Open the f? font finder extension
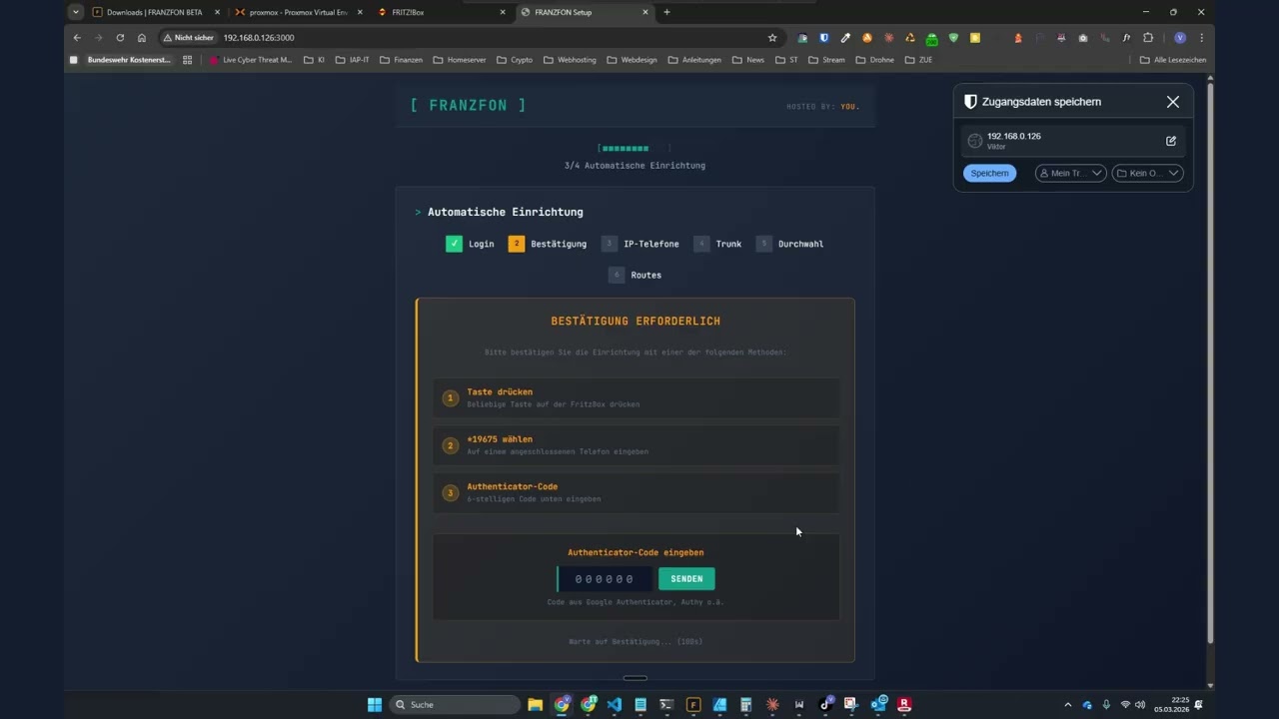This screenshot has height=719, width=1279. click(1126, 38)
